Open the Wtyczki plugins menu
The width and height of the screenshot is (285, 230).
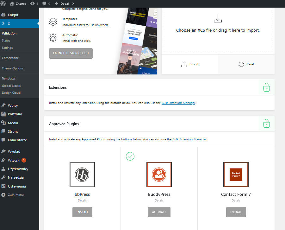[14, 160]
